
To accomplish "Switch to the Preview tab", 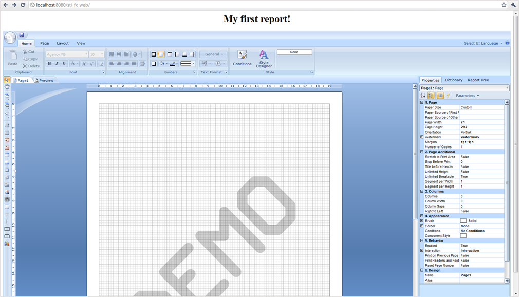I will 44,81.
